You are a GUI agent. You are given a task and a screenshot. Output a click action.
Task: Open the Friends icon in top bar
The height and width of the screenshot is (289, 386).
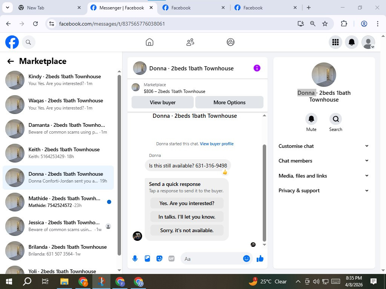(190, 42)
